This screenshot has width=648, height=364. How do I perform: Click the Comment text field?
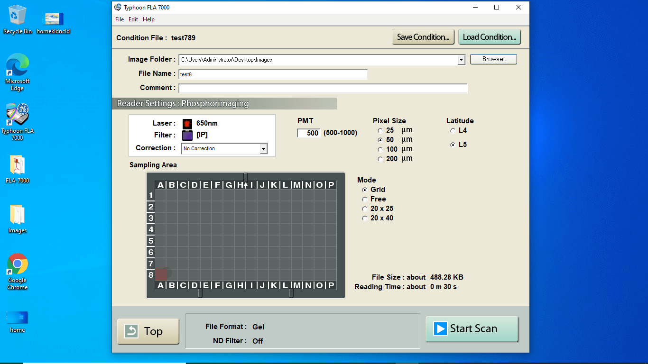pos(323,89)
